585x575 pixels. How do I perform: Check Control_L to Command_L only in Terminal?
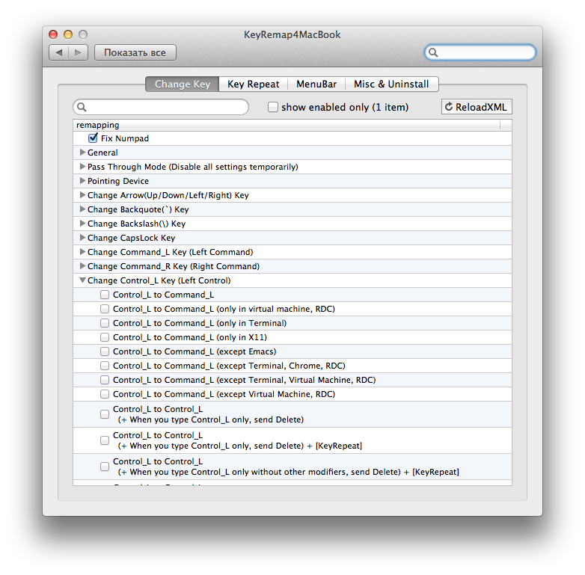105,323
